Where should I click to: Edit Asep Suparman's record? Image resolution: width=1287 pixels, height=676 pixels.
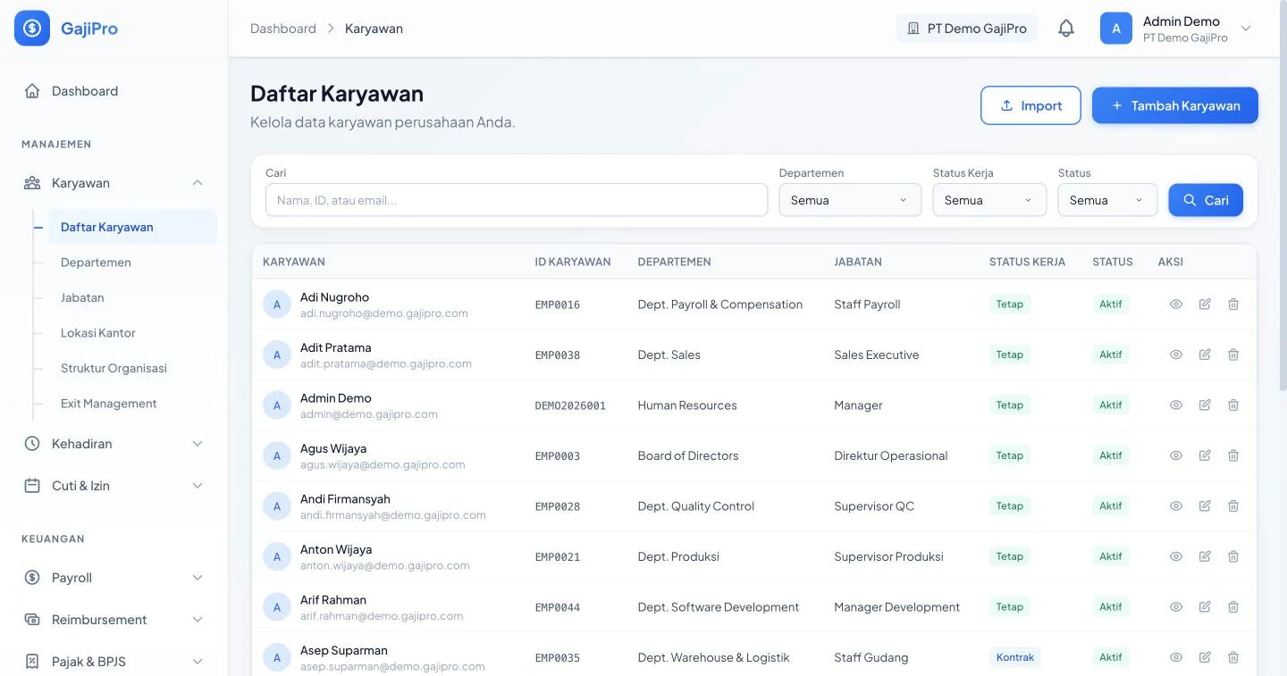coord(1205,657)
